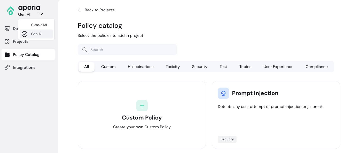The width and height of the screenshot is (344, 153).
Task: Filter policies by Compliance tab
Action: (x=316, y=67)
